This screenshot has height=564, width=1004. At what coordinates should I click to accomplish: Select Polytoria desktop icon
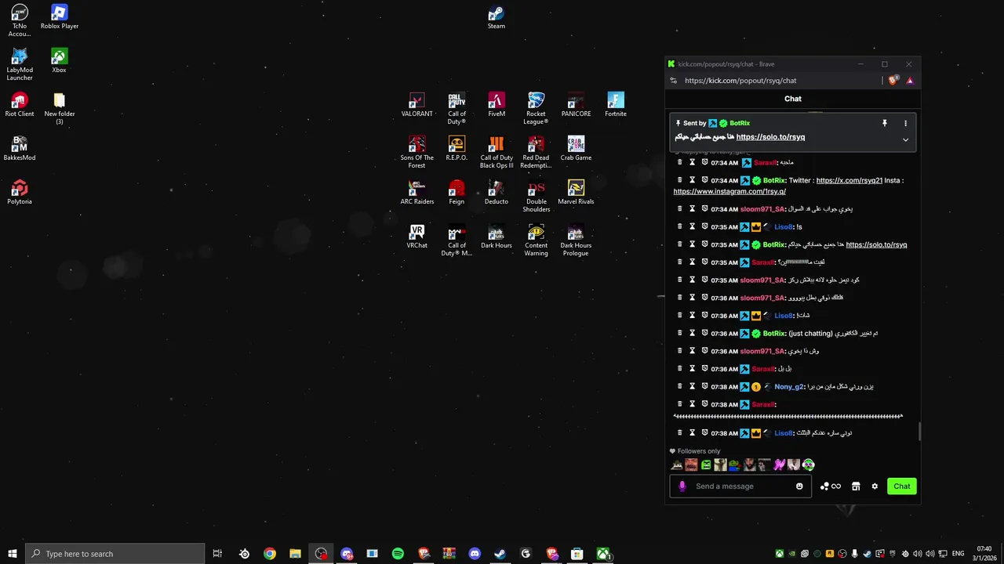20,193
